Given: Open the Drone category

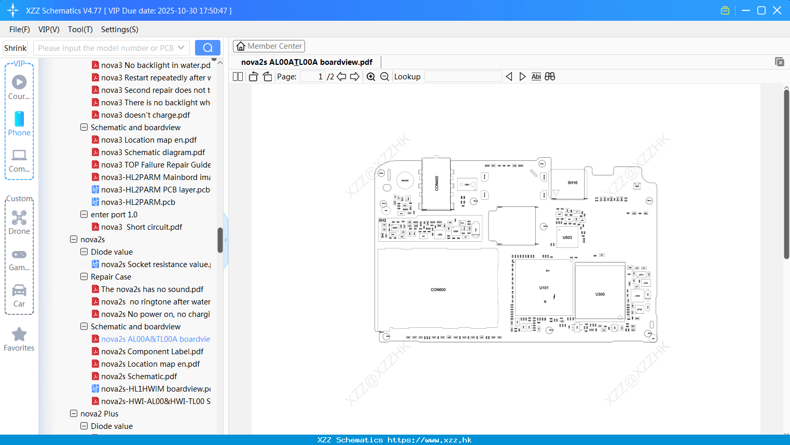Looking at the screenshot, I should (x=19, y=223).
